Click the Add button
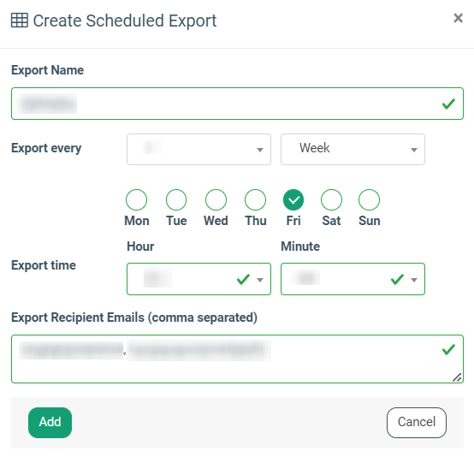The width and height of the screenshot is (474, 457). (50, 423)
